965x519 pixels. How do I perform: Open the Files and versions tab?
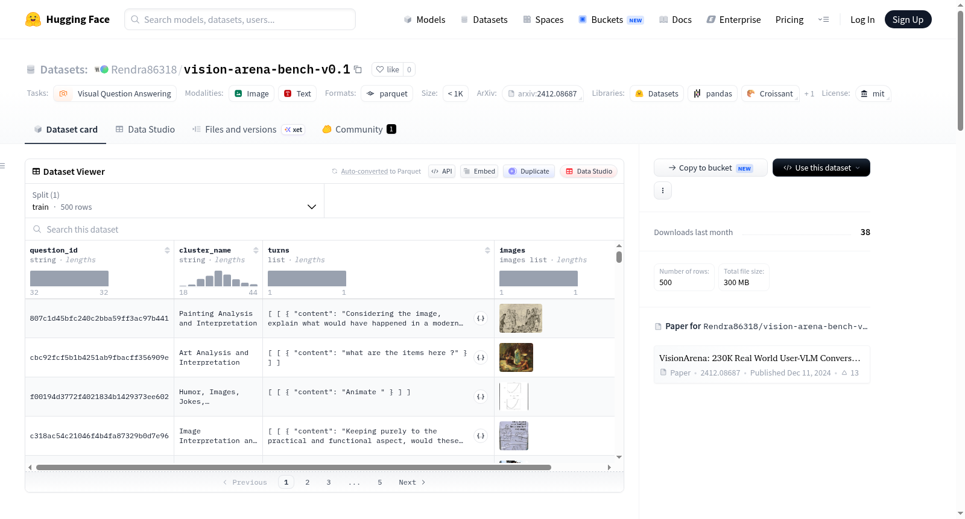click(x=248, y=129)
